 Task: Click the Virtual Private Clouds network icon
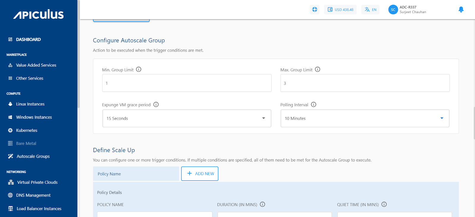[11, 182]
